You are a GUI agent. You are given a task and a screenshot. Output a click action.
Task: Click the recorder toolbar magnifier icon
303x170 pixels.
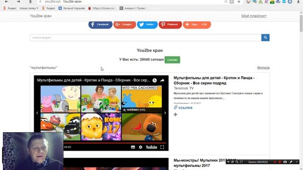coord(237,162)
